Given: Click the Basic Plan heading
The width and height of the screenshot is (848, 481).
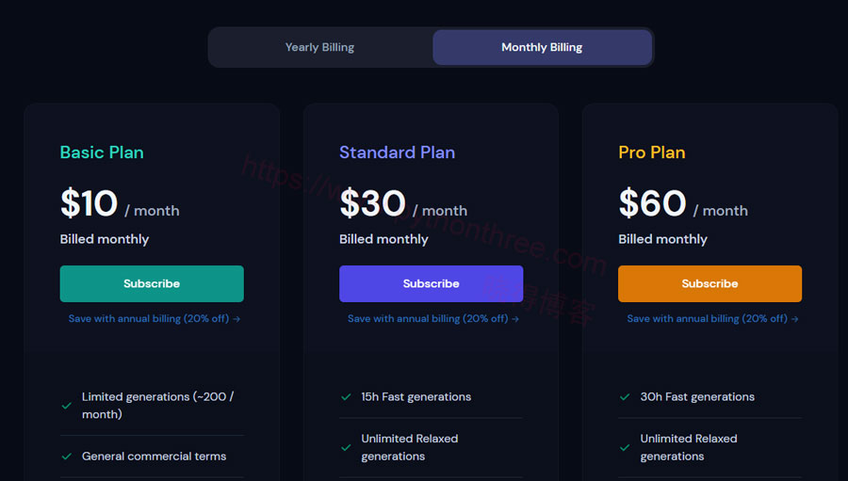Looking at the screenshot, I should (x=102, y=152).
